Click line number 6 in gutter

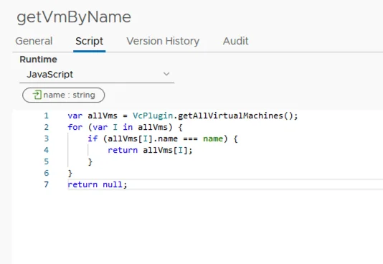pyautogui.click(x=46, y=173)
